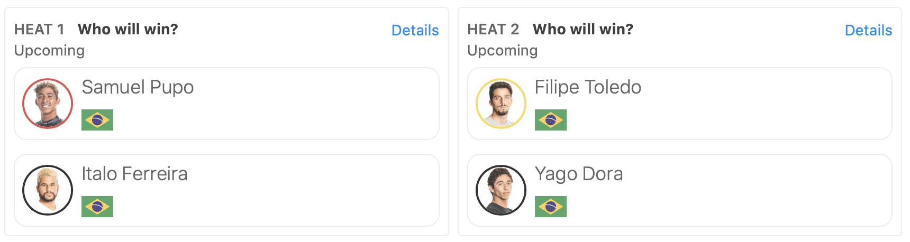Viewport: 910px width, 242px height.
Task: Pick the Yago Dora name to win
Action: coord(579,174)
